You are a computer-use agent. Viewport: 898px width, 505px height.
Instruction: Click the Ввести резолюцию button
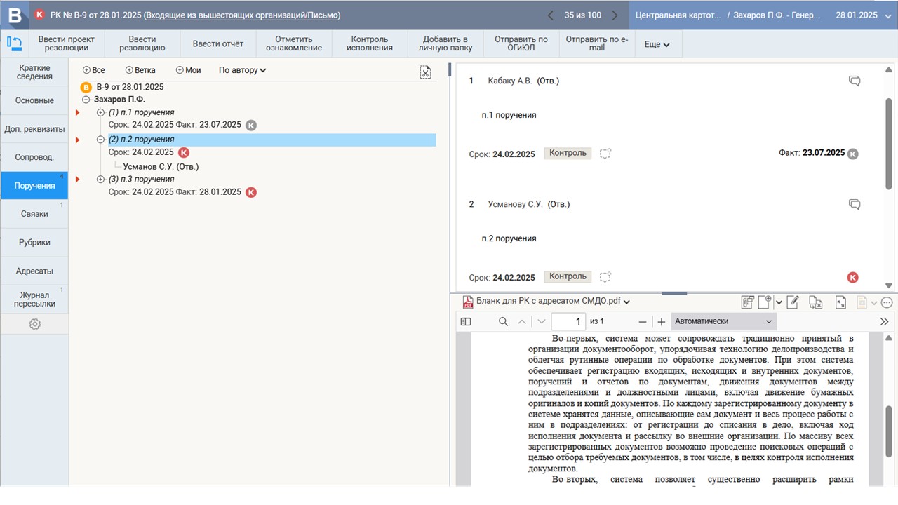142,43
